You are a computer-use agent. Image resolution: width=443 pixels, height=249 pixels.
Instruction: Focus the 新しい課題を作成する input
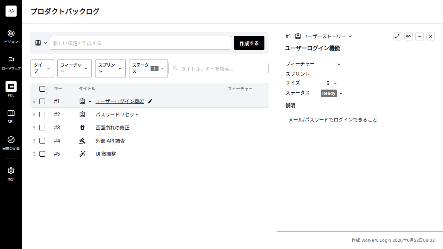(x=141, y=43)
